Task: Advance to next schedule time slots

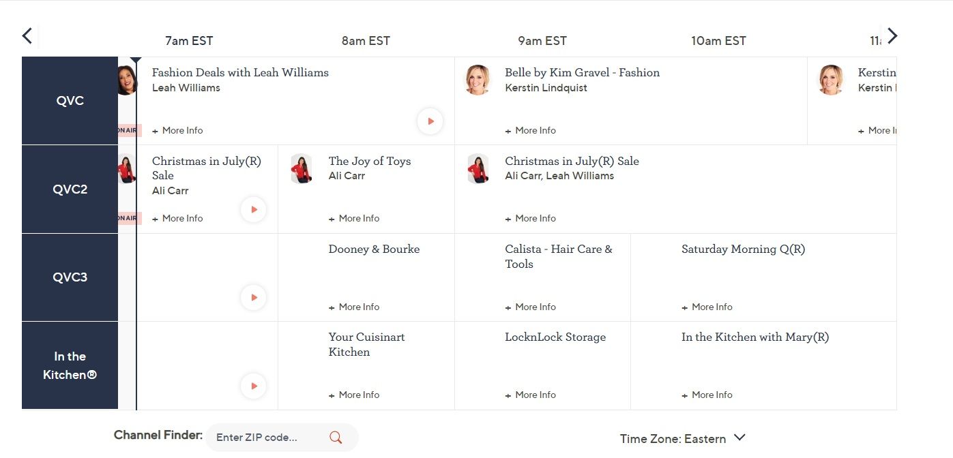Action: [x=892, y=36]
